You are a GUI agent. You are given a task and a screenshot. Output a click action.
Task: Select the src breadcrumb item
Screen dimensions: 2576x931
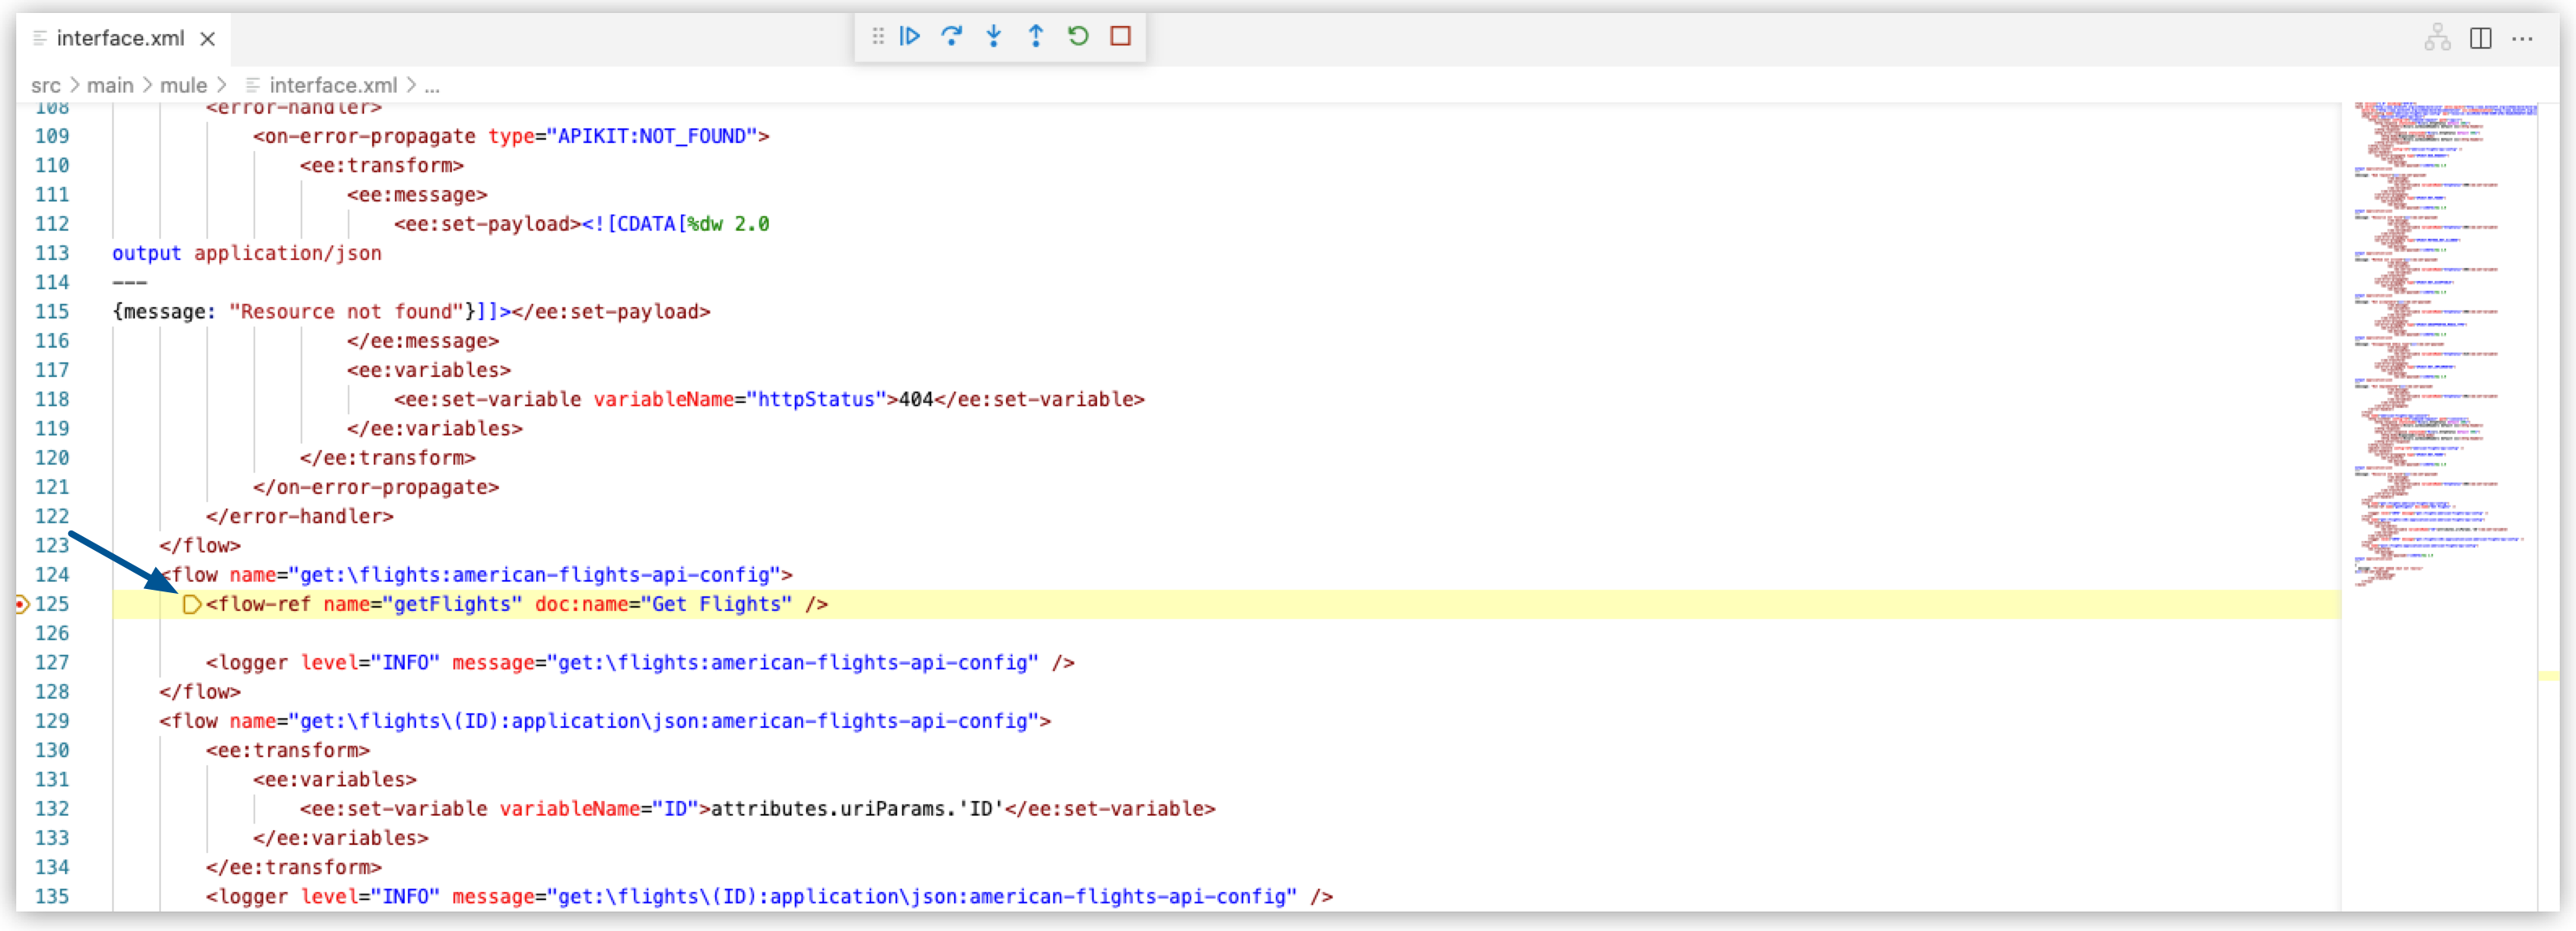[x=46, y=85]
